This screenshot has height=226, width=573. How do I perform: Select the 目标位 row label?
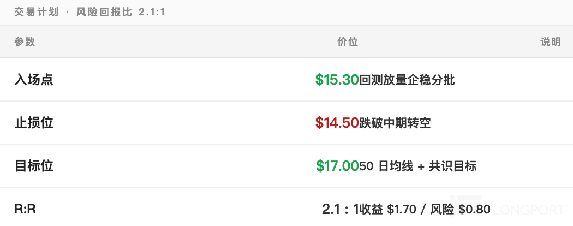(34, 165)
